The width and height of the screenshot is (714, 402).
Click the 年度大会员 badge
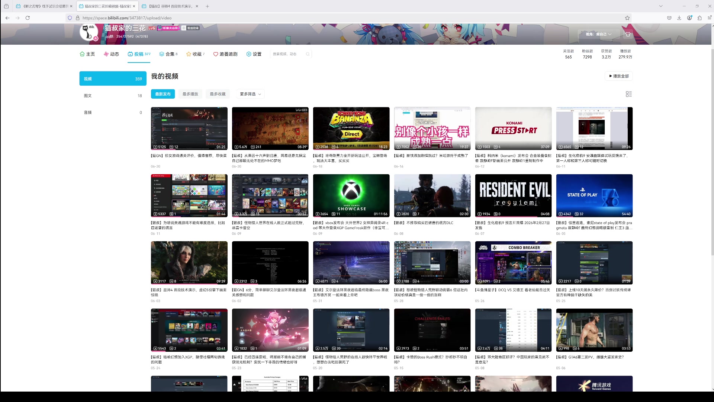pyautogui.click(x=168, y=28)
